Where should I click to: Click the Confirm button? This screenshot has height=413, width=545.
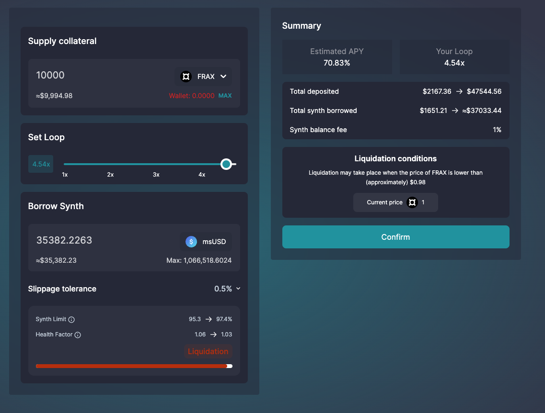[395, 237]
